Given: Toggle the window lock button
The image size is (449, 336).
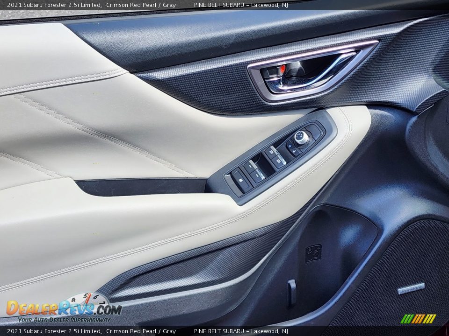Looking at the screenshot, I should click(240, 180).
